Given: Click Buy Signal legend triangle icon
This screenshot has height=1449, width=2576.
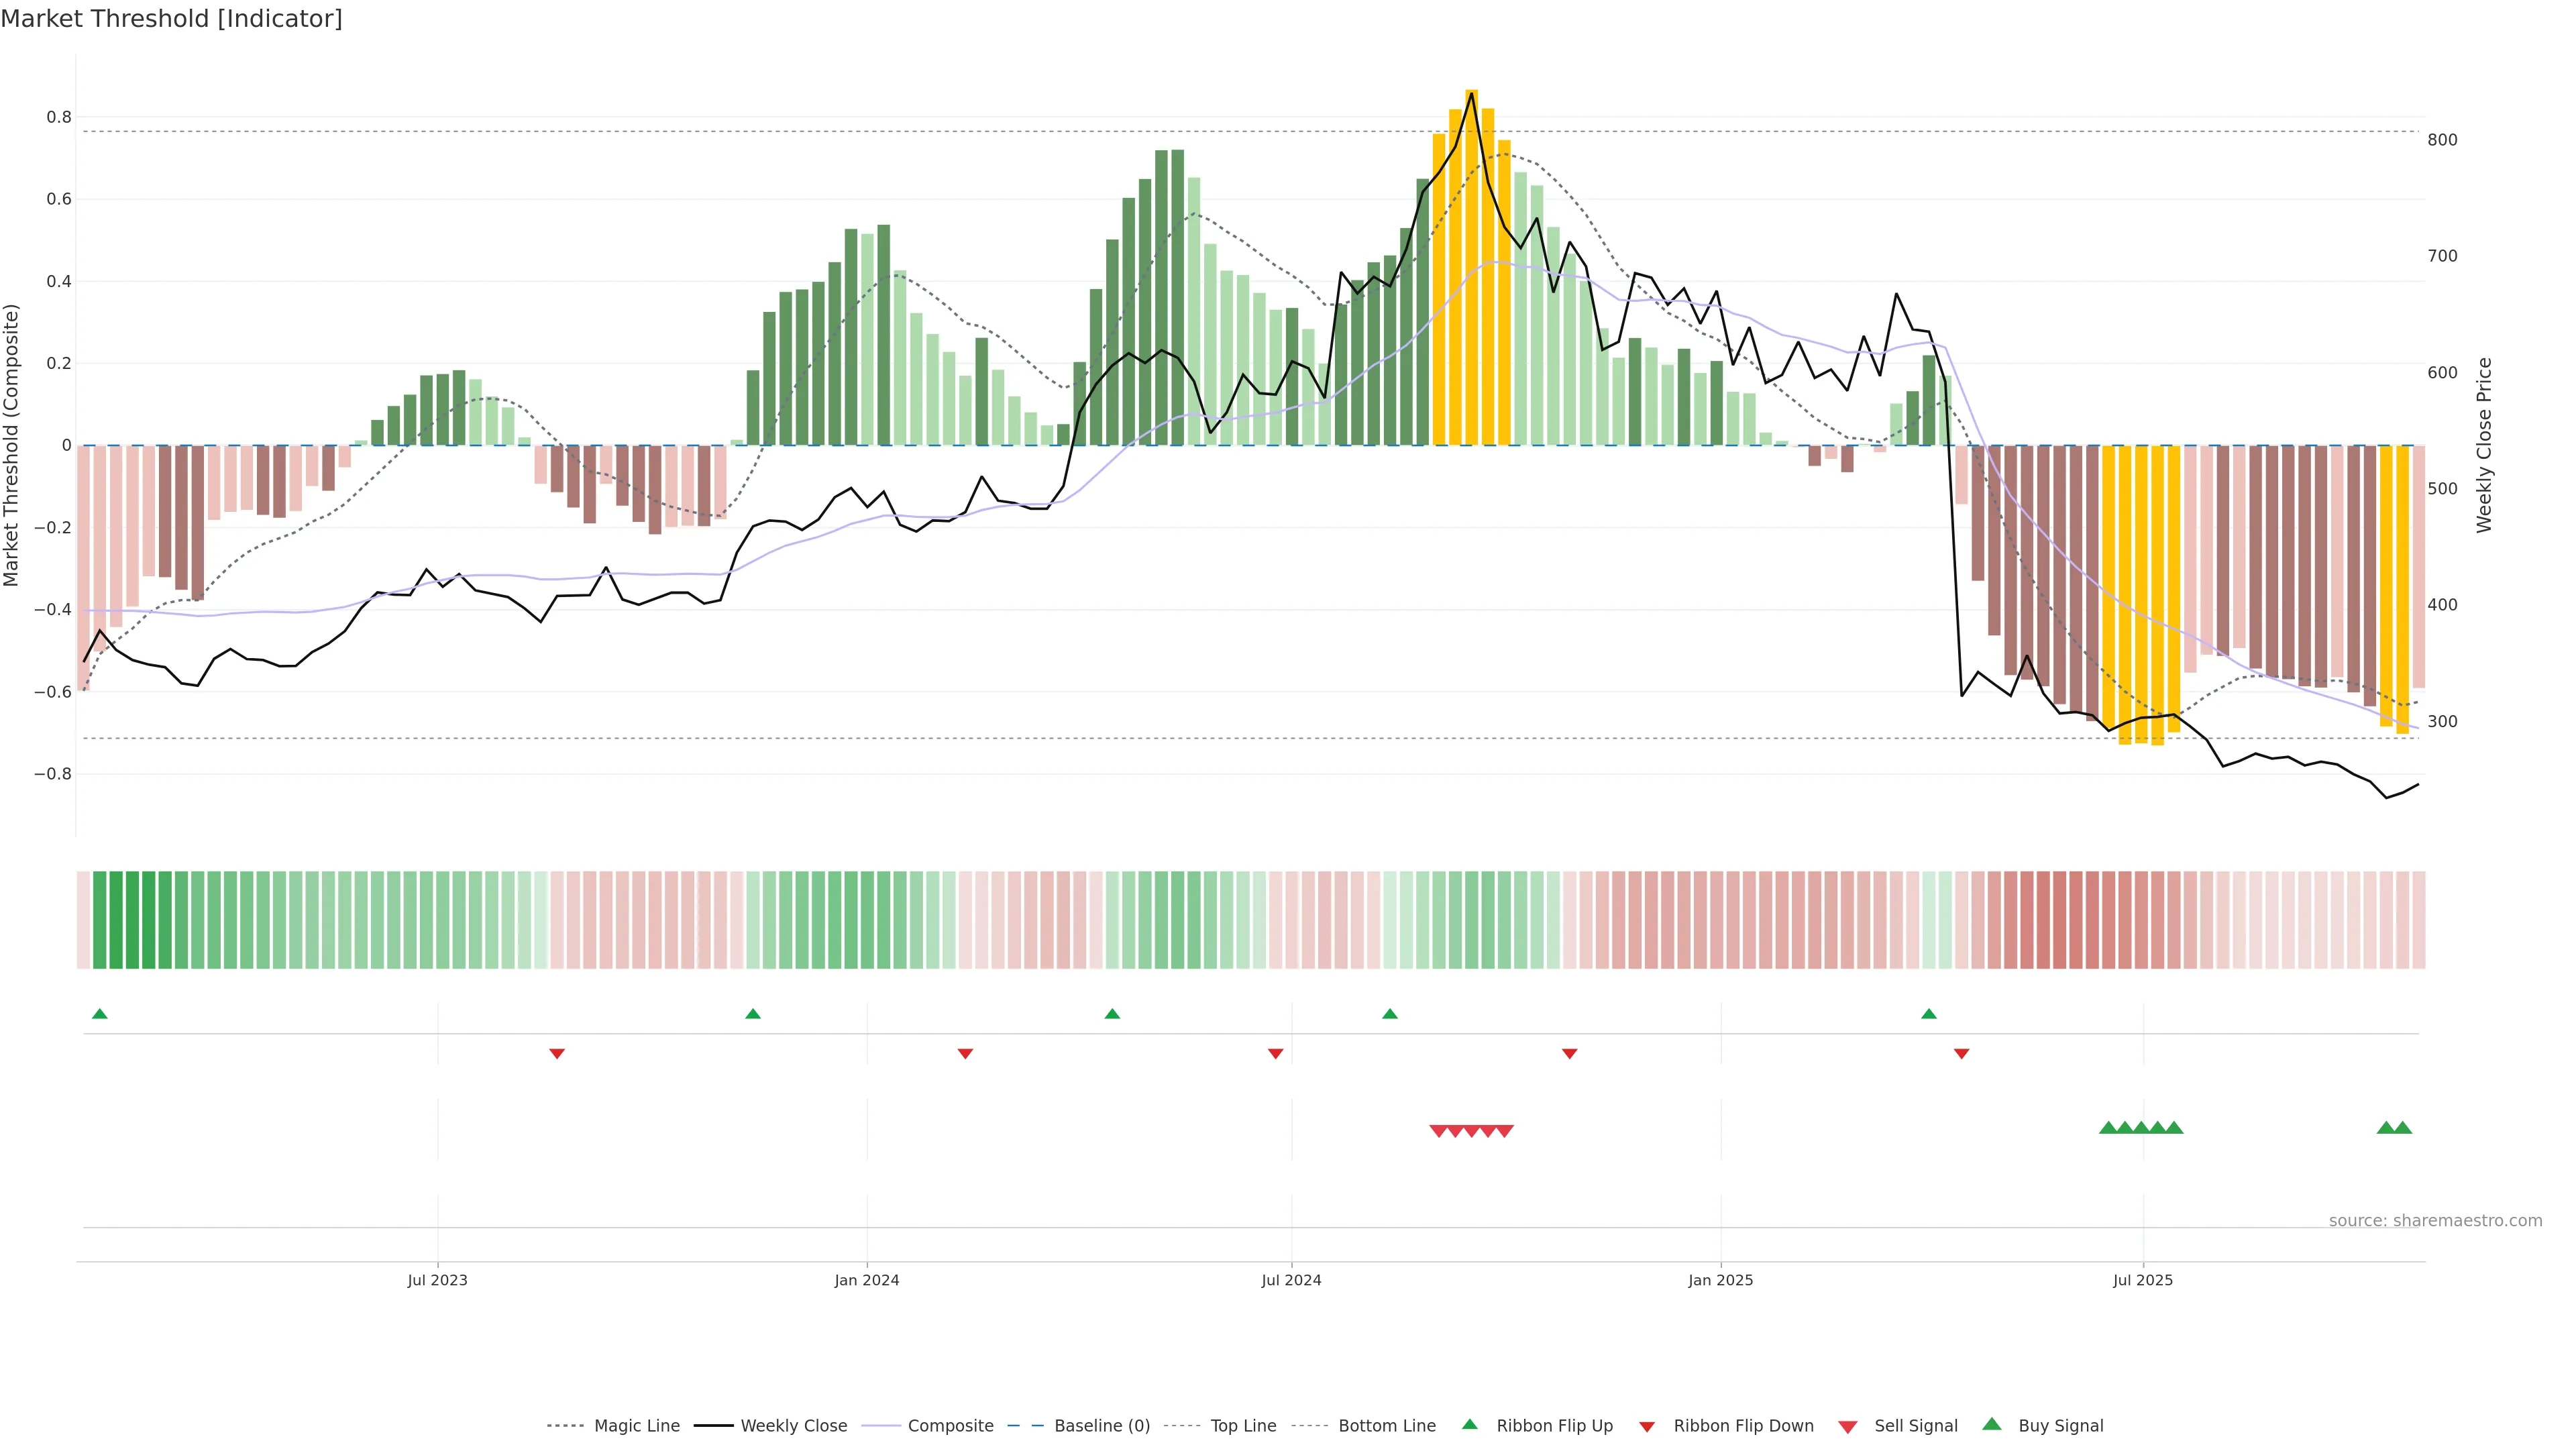Looking at the screenshot, I should tap(1992, 1425).
